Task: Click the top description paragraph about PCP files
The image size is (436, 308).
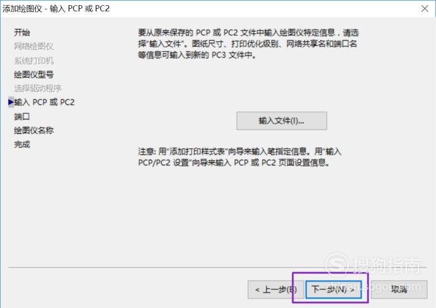Action: [248, 44]
